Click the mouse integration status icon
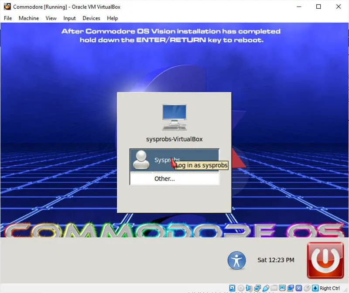 click(x=307, y=288)
